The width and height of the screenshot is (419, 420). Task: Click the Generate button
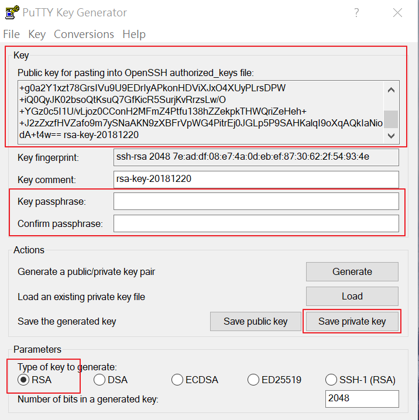pos(352,271)
